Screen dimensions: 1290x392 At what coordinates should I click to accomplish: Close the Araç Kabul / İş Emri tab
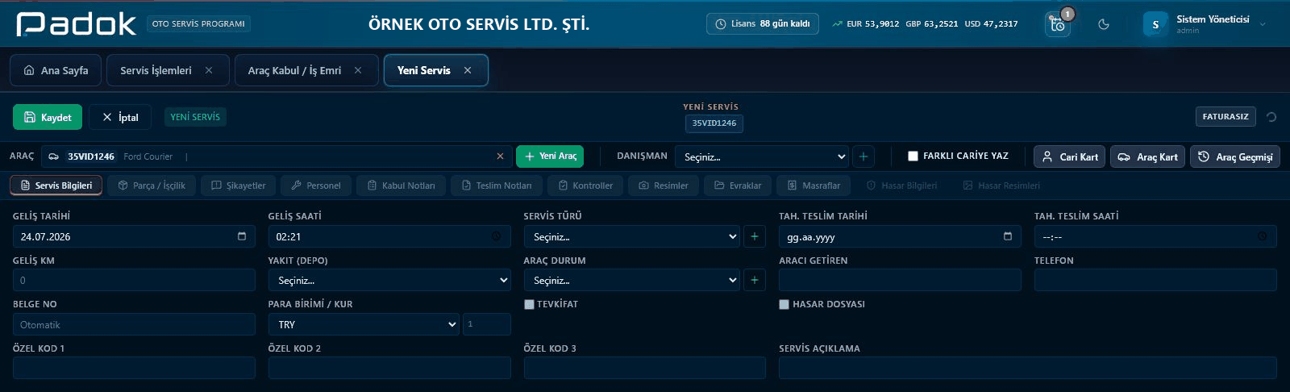click(358, 70)
